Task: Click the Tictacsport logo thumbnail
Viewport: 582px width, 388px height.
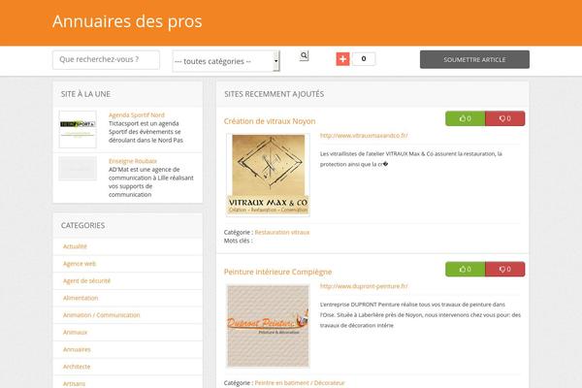Action: click(x=78, y=129)
